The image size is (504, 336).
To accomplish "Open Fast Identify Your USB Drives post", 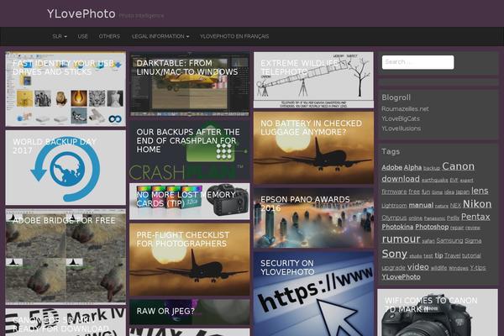I will pyautogui.click(x=66, y=89).
